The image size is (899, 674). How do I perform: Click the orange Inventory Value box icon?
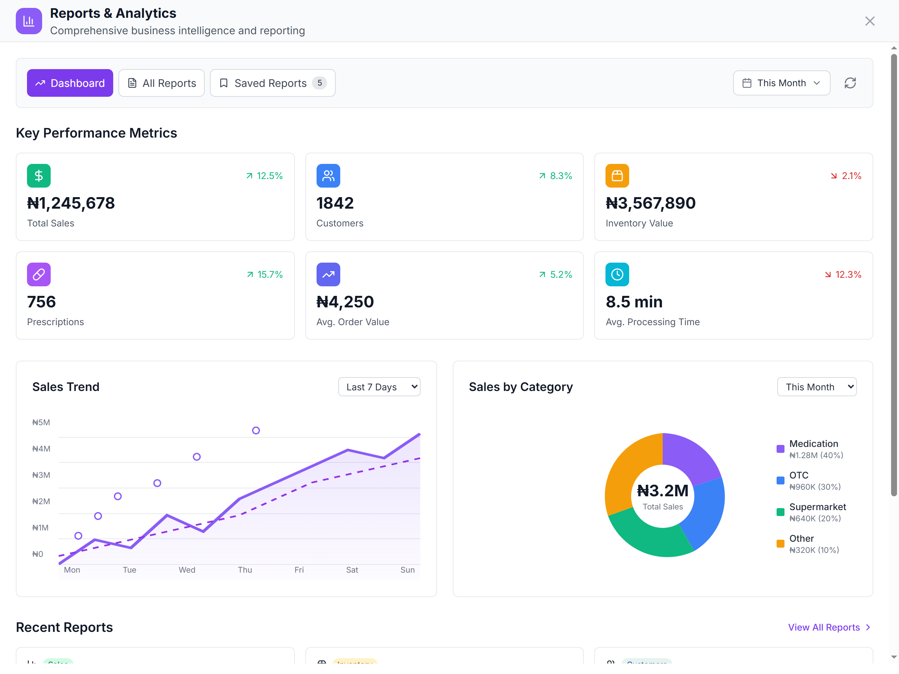(x=617, y=176)
